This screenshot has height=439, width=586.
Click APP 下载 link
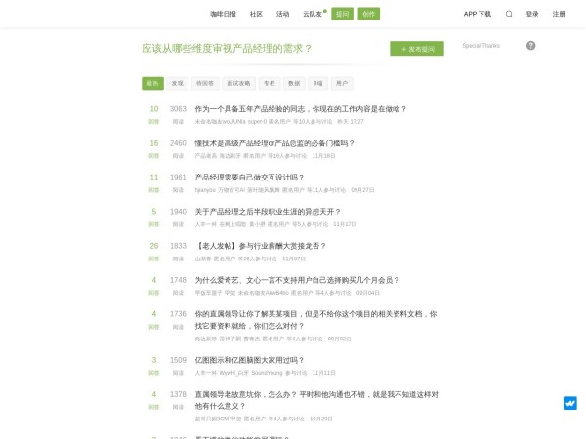(478, 14)
